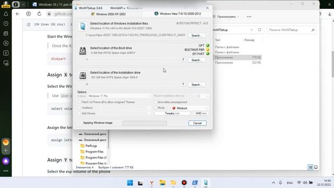Sort Explorer by Размер column
Viewport: 334px width, 188px height.
pyautogui.click(x=249, y=40)
